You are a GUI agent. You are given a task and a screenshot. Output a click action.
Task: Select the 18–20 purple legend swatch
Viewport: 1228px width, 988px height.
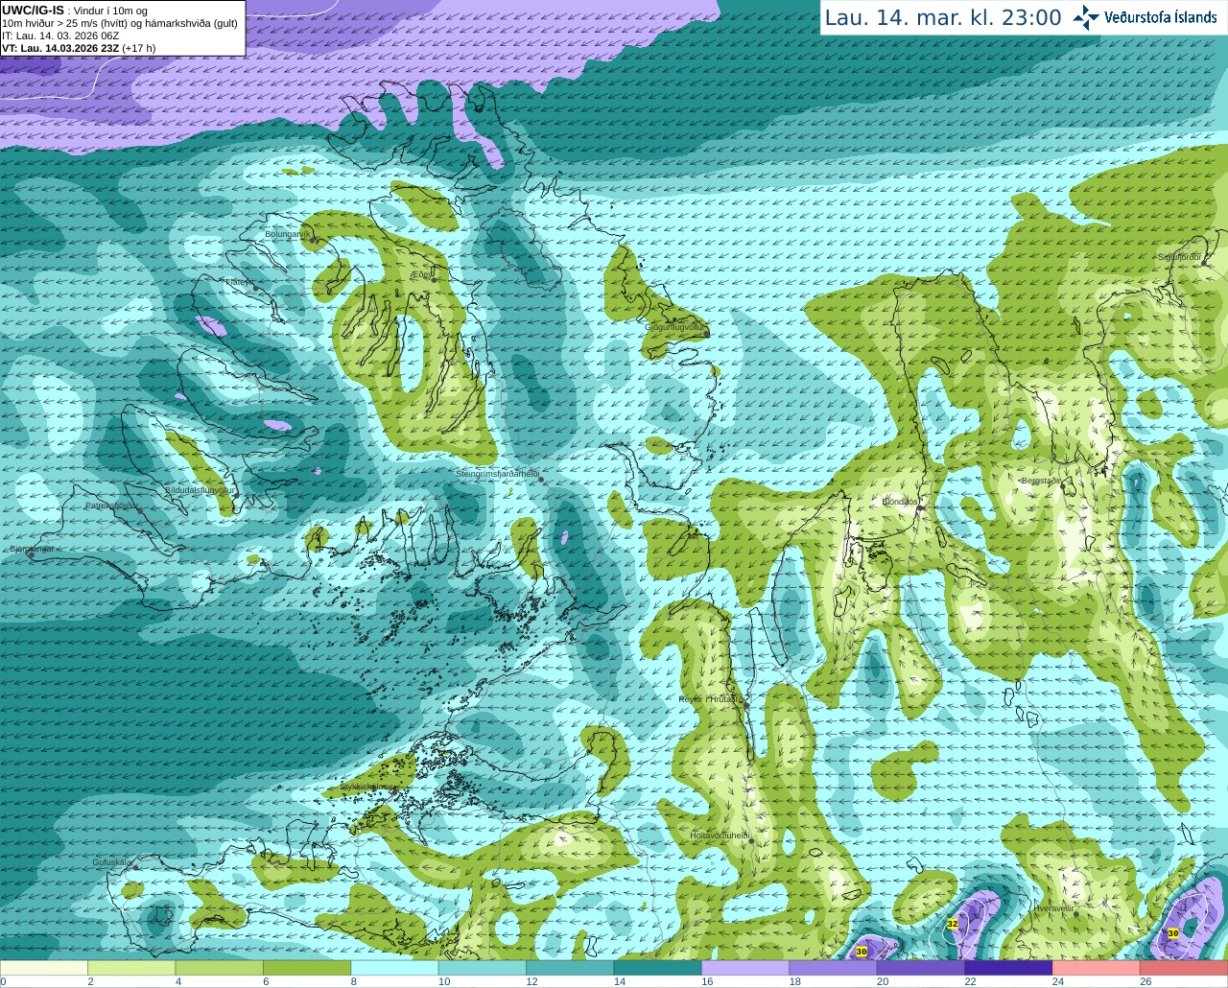point(833,968)
